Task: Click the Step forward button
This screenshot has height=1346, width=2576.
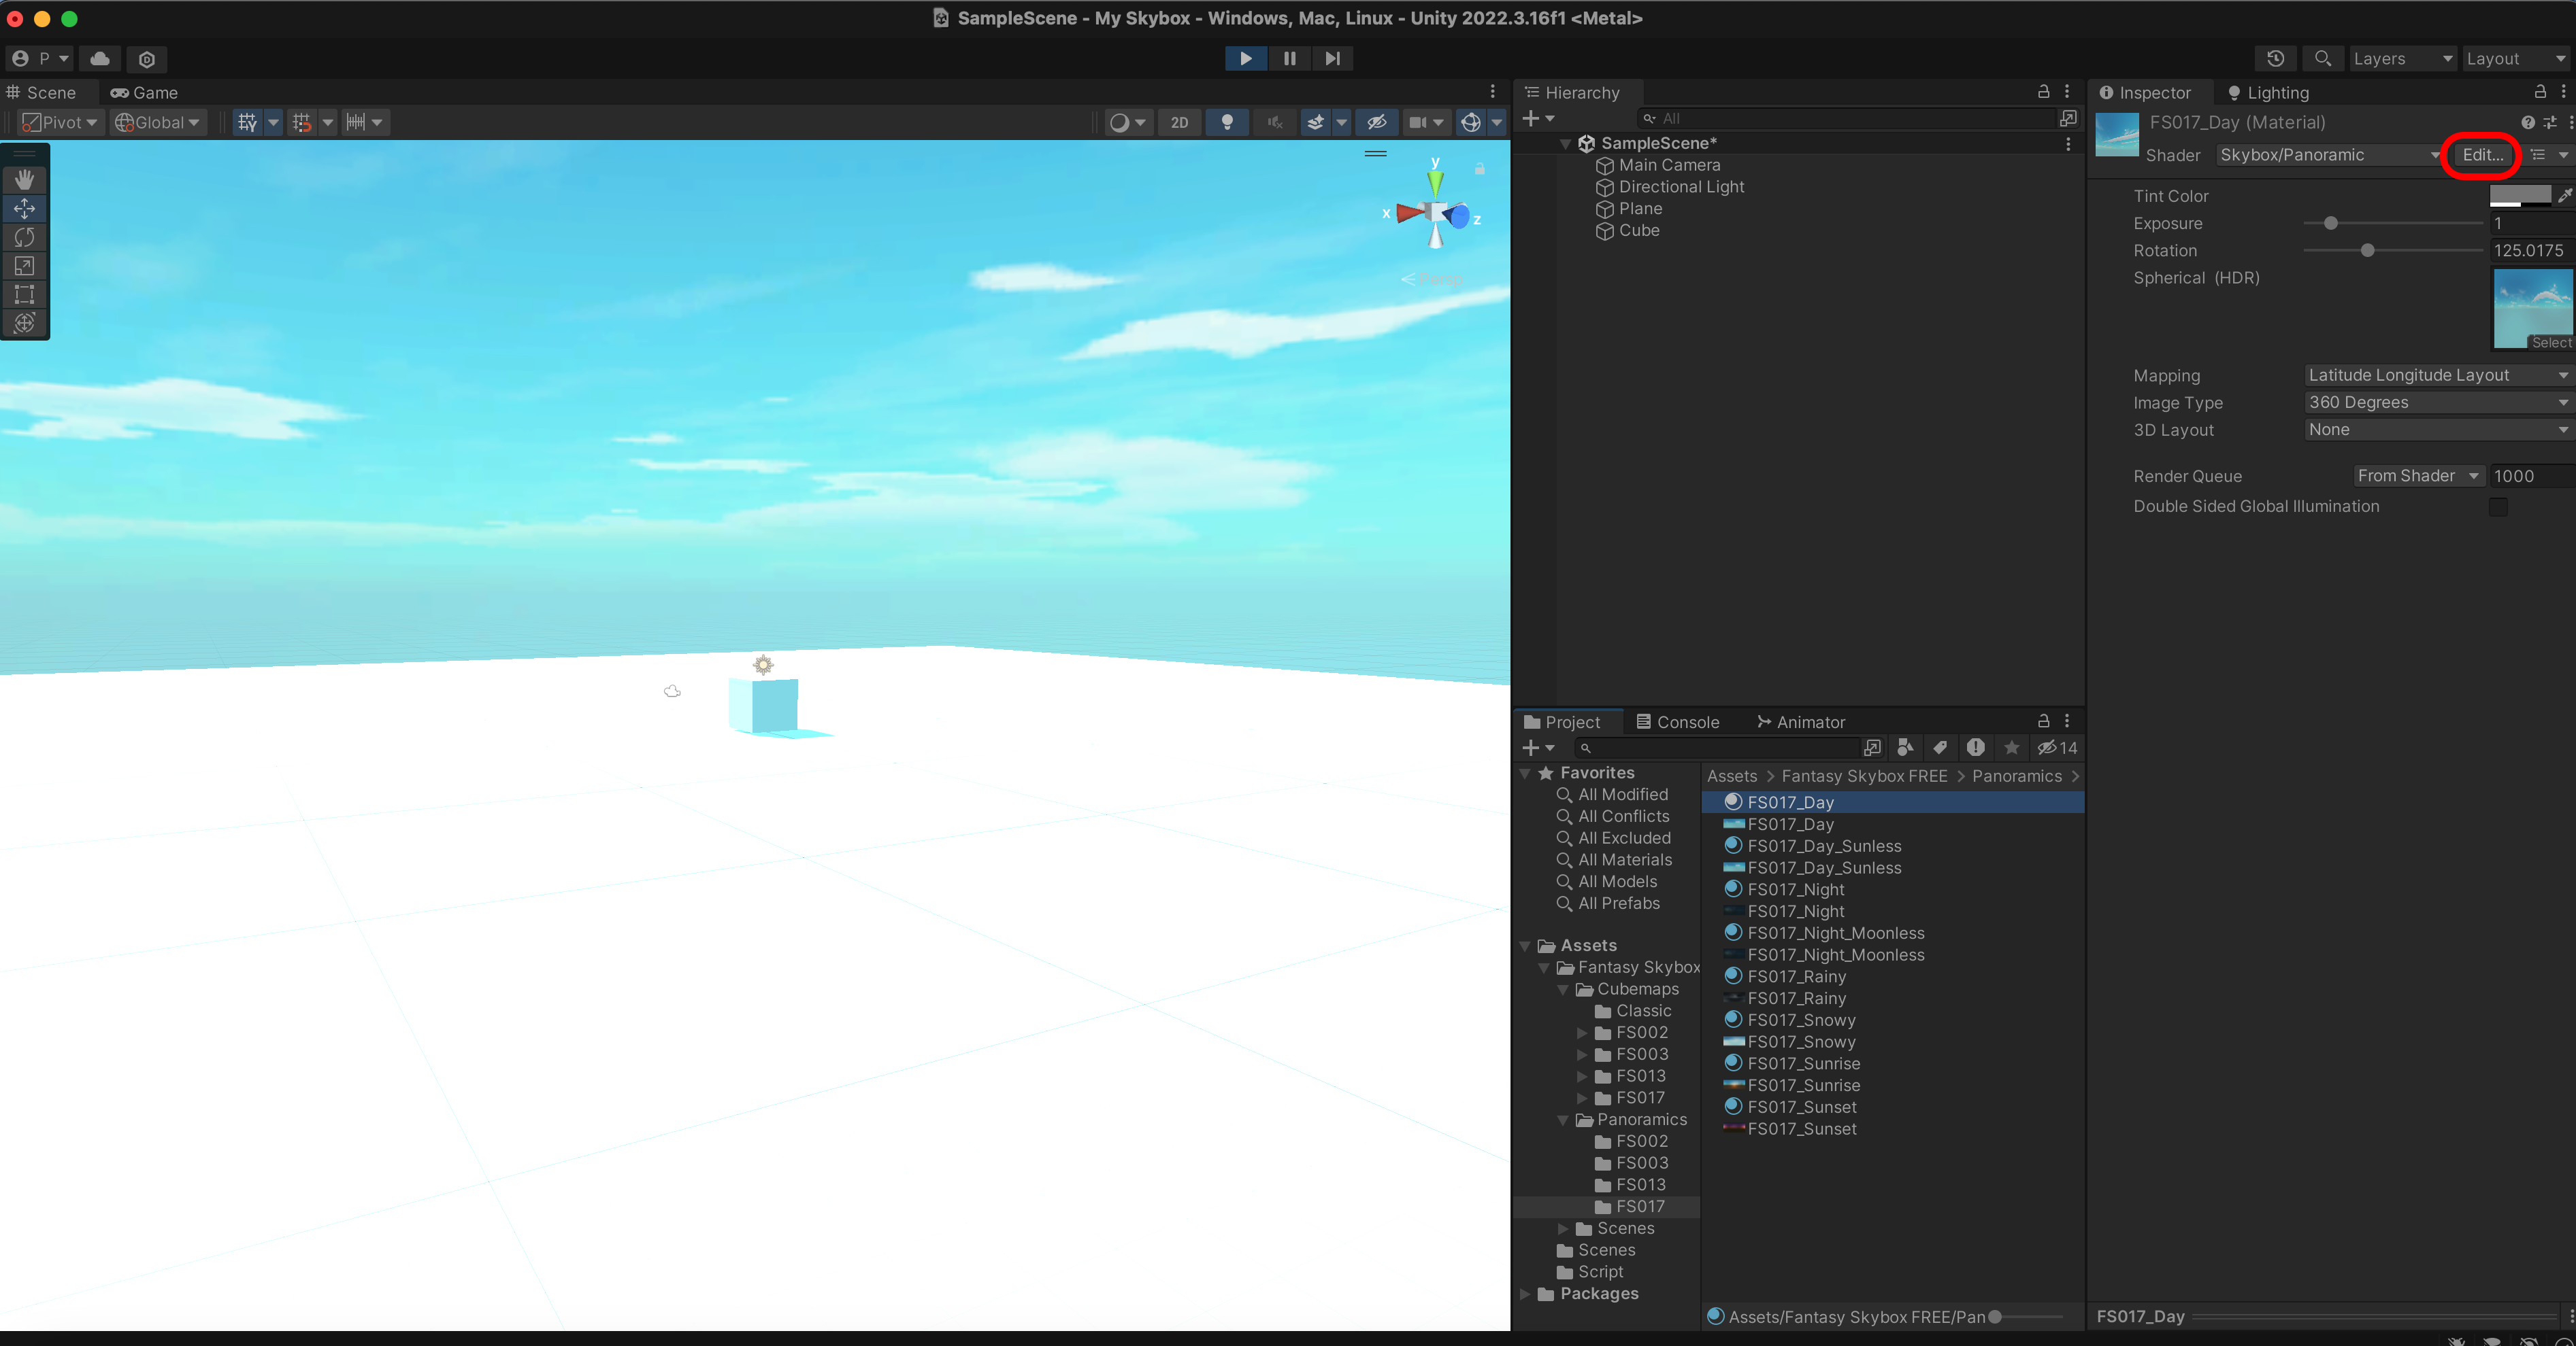Action: coord(1332,59)
